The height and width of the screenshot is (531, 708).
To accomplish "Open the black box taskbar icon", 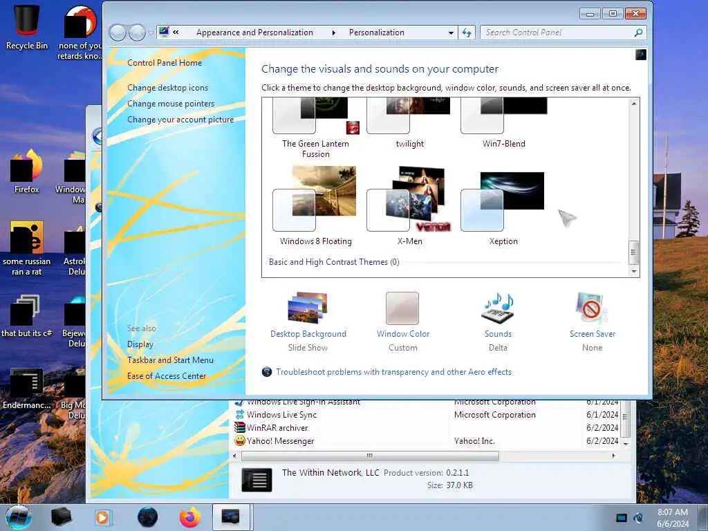I will pos(61,517).
